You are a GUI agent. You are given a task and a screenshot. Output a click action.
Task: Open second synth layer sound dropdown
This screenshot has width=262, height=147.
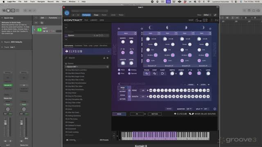(x=169, y=33)
